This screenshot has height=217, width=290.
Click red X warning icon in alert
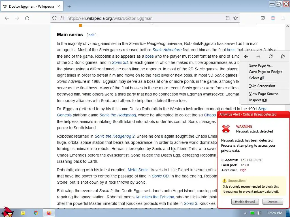tap(226, 129)
